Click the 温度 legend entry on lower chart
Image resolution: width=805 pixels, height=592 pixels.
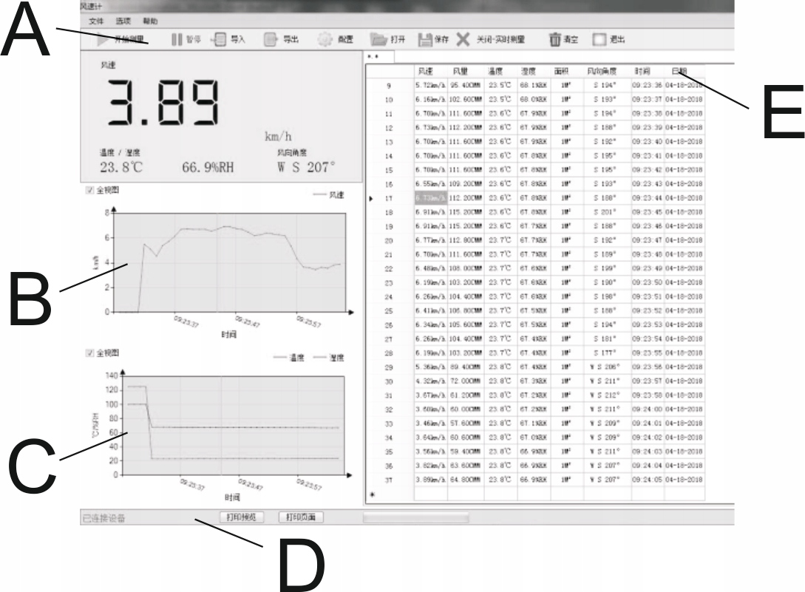click(x=289, y=358)
